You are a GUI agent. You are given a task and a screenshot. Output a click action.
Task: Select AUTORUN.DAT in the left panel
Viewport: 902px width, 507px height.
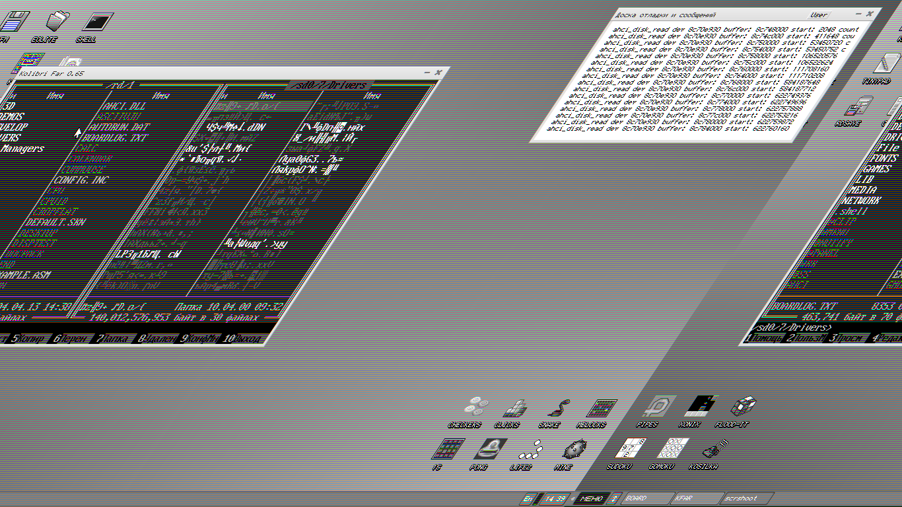(116, 127)
